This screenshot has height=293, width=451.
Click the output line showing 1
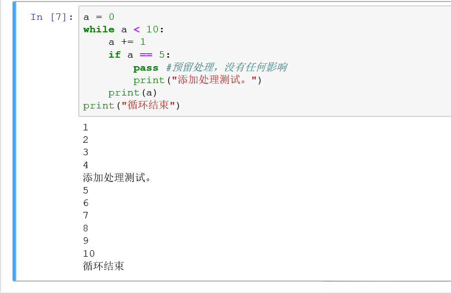86,127
